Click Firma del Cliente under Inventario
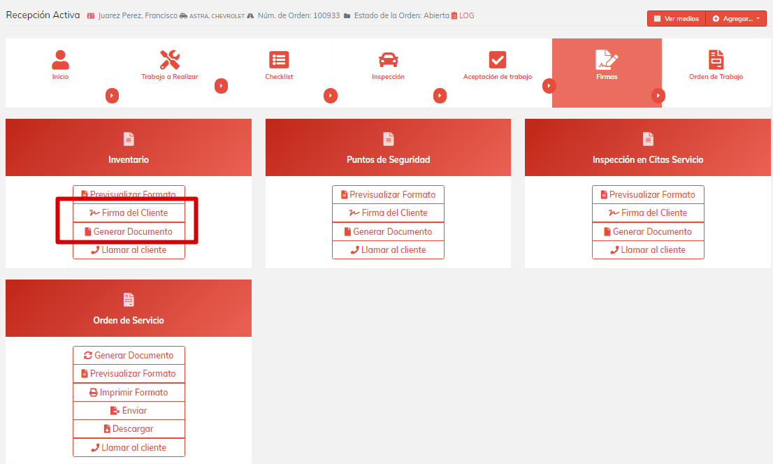773x464 pixels. pyautogui.click(x=129, y=213)
